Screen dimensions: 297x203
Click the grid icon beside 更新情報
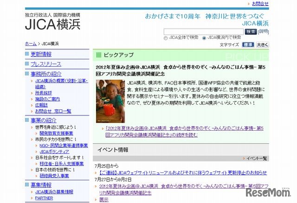pos(27,54)
